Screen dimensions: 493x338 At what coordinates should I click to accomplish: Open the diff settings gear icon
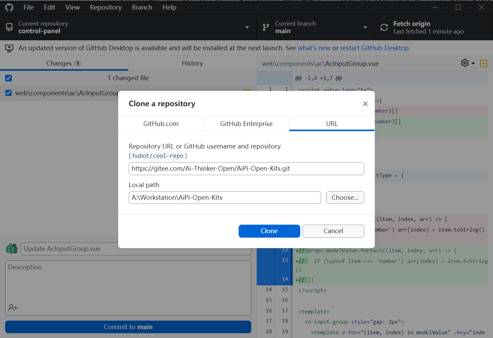[x=465, y=63]
